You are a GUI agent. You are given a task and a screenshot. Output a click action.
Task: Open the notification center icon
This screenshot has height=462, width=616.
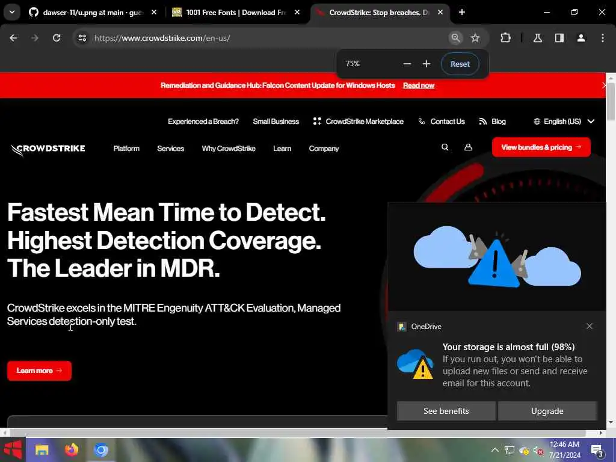pos(597,451)
